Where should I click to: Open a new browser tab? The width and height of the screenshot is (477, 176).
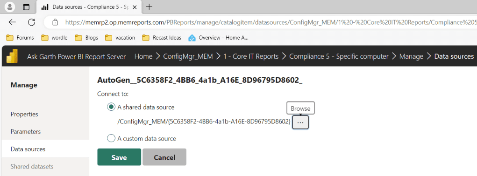[149, 7]
